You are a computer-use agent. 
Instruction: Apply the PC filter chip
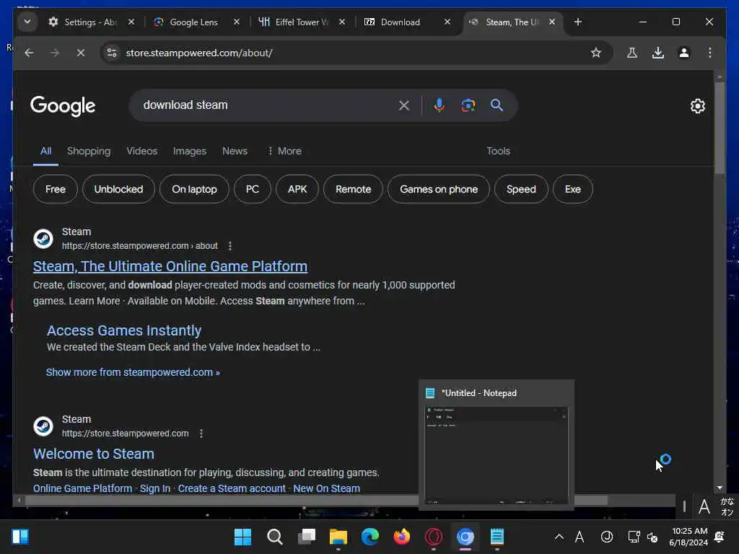click(x=252, y=190)
